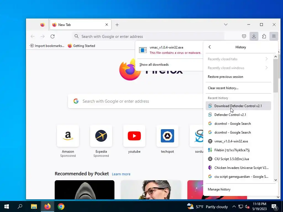Open the second Defender Control v2.1 entry
The height and width of the screenshot is (212, 283).
tap(238, 115)
